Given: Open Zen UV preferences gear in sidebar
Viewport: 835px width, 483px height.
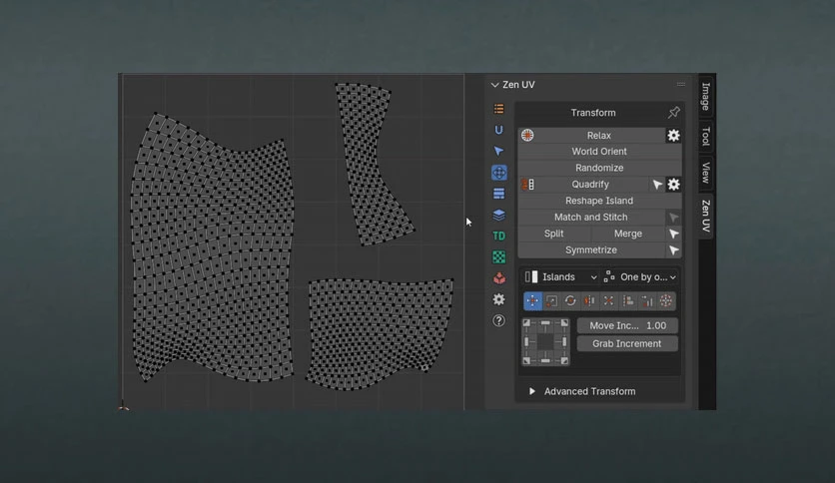Looking at the screenshot, I should point(499,299).
